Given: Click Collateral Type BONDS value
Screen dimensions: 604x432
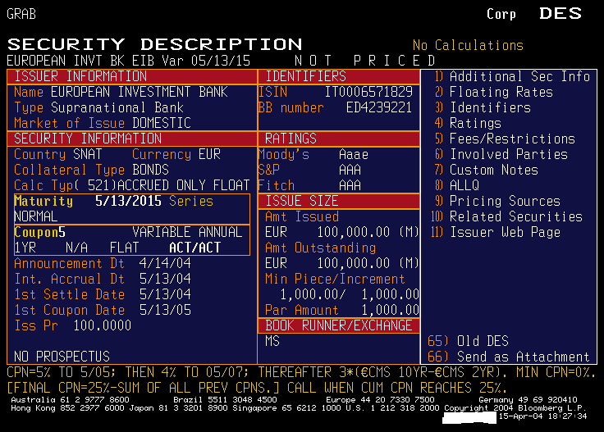Looking at the screenshot, I should point(151,170).
